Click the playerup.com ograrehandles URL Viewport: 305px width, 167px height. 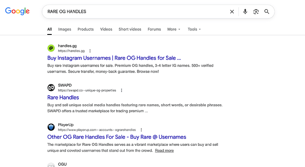tap(97, 130)
